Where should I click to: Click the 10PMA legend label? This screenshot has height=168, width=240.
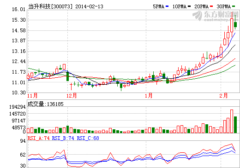coord(180,6)
